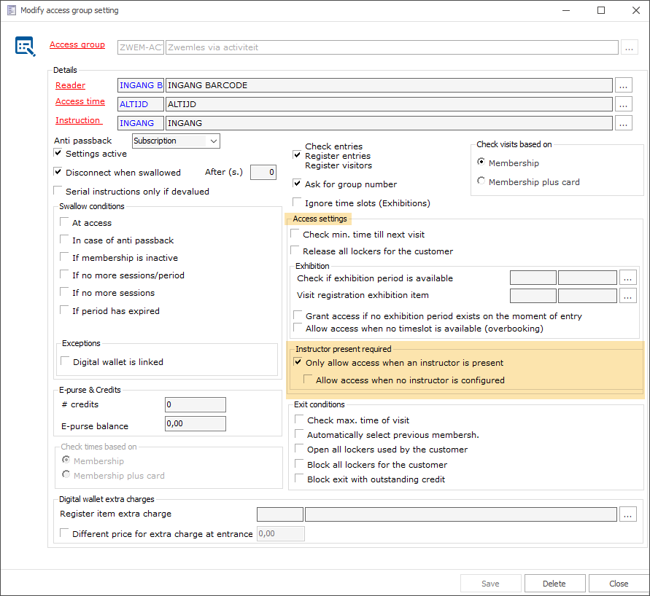650x596 pixels.
Task: Check In case of anti passback
Action: point(64,240)
